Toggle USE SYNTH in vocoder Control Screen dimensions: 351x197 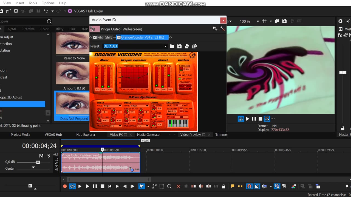coord(180,79)
